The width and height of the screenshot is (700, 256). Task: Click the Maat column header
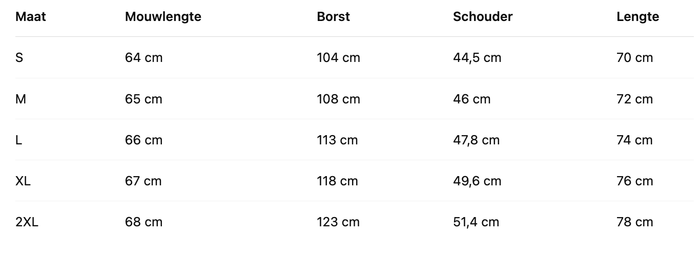pyautogui.click(x=31, y=17)
